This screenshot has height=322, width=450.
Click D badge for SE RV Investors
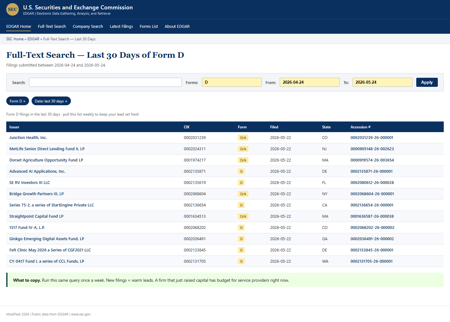pyautogui.click(x=241, y=183)
